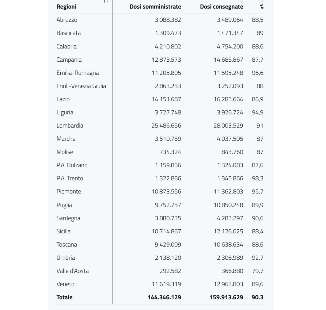
Task: Select the Dosi somministrate column header
Action: [x=155, y=7]
